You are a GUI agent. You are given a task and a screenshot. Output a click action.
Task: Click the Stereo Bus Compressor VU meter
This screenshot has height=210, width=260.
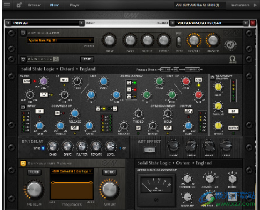click(156, 185)
